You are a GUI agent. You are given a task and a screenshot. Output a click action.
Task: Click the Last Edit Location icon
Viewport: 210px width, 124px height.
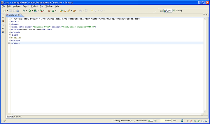[92, 11]
